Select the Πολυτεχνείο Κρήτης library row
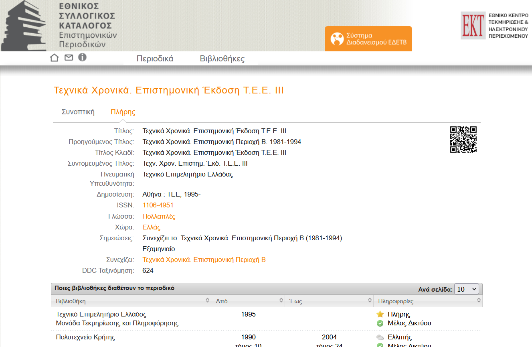532x347 pixels. (267, 339)
